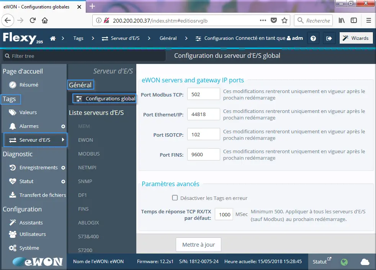This screenshot has height=270, width=376.
Task: Click the Port Modbus TCP field
Action: [204, 94]
